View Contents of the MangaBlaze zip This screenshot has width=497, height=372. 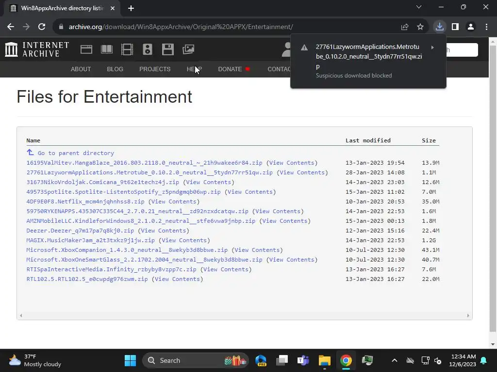292,163
